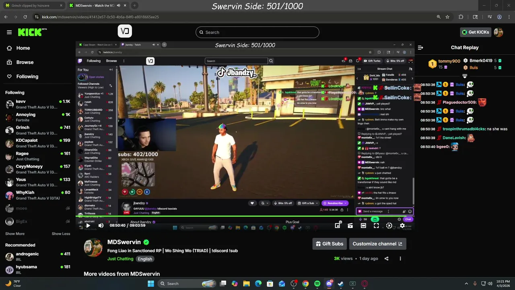Viewport: 515px width, 290px height.
Task: Open playback speed options in player
Action: 389,226
